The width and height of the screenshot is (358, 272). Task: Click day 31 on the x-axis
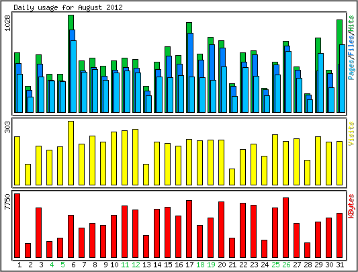[x=340, y=265]
